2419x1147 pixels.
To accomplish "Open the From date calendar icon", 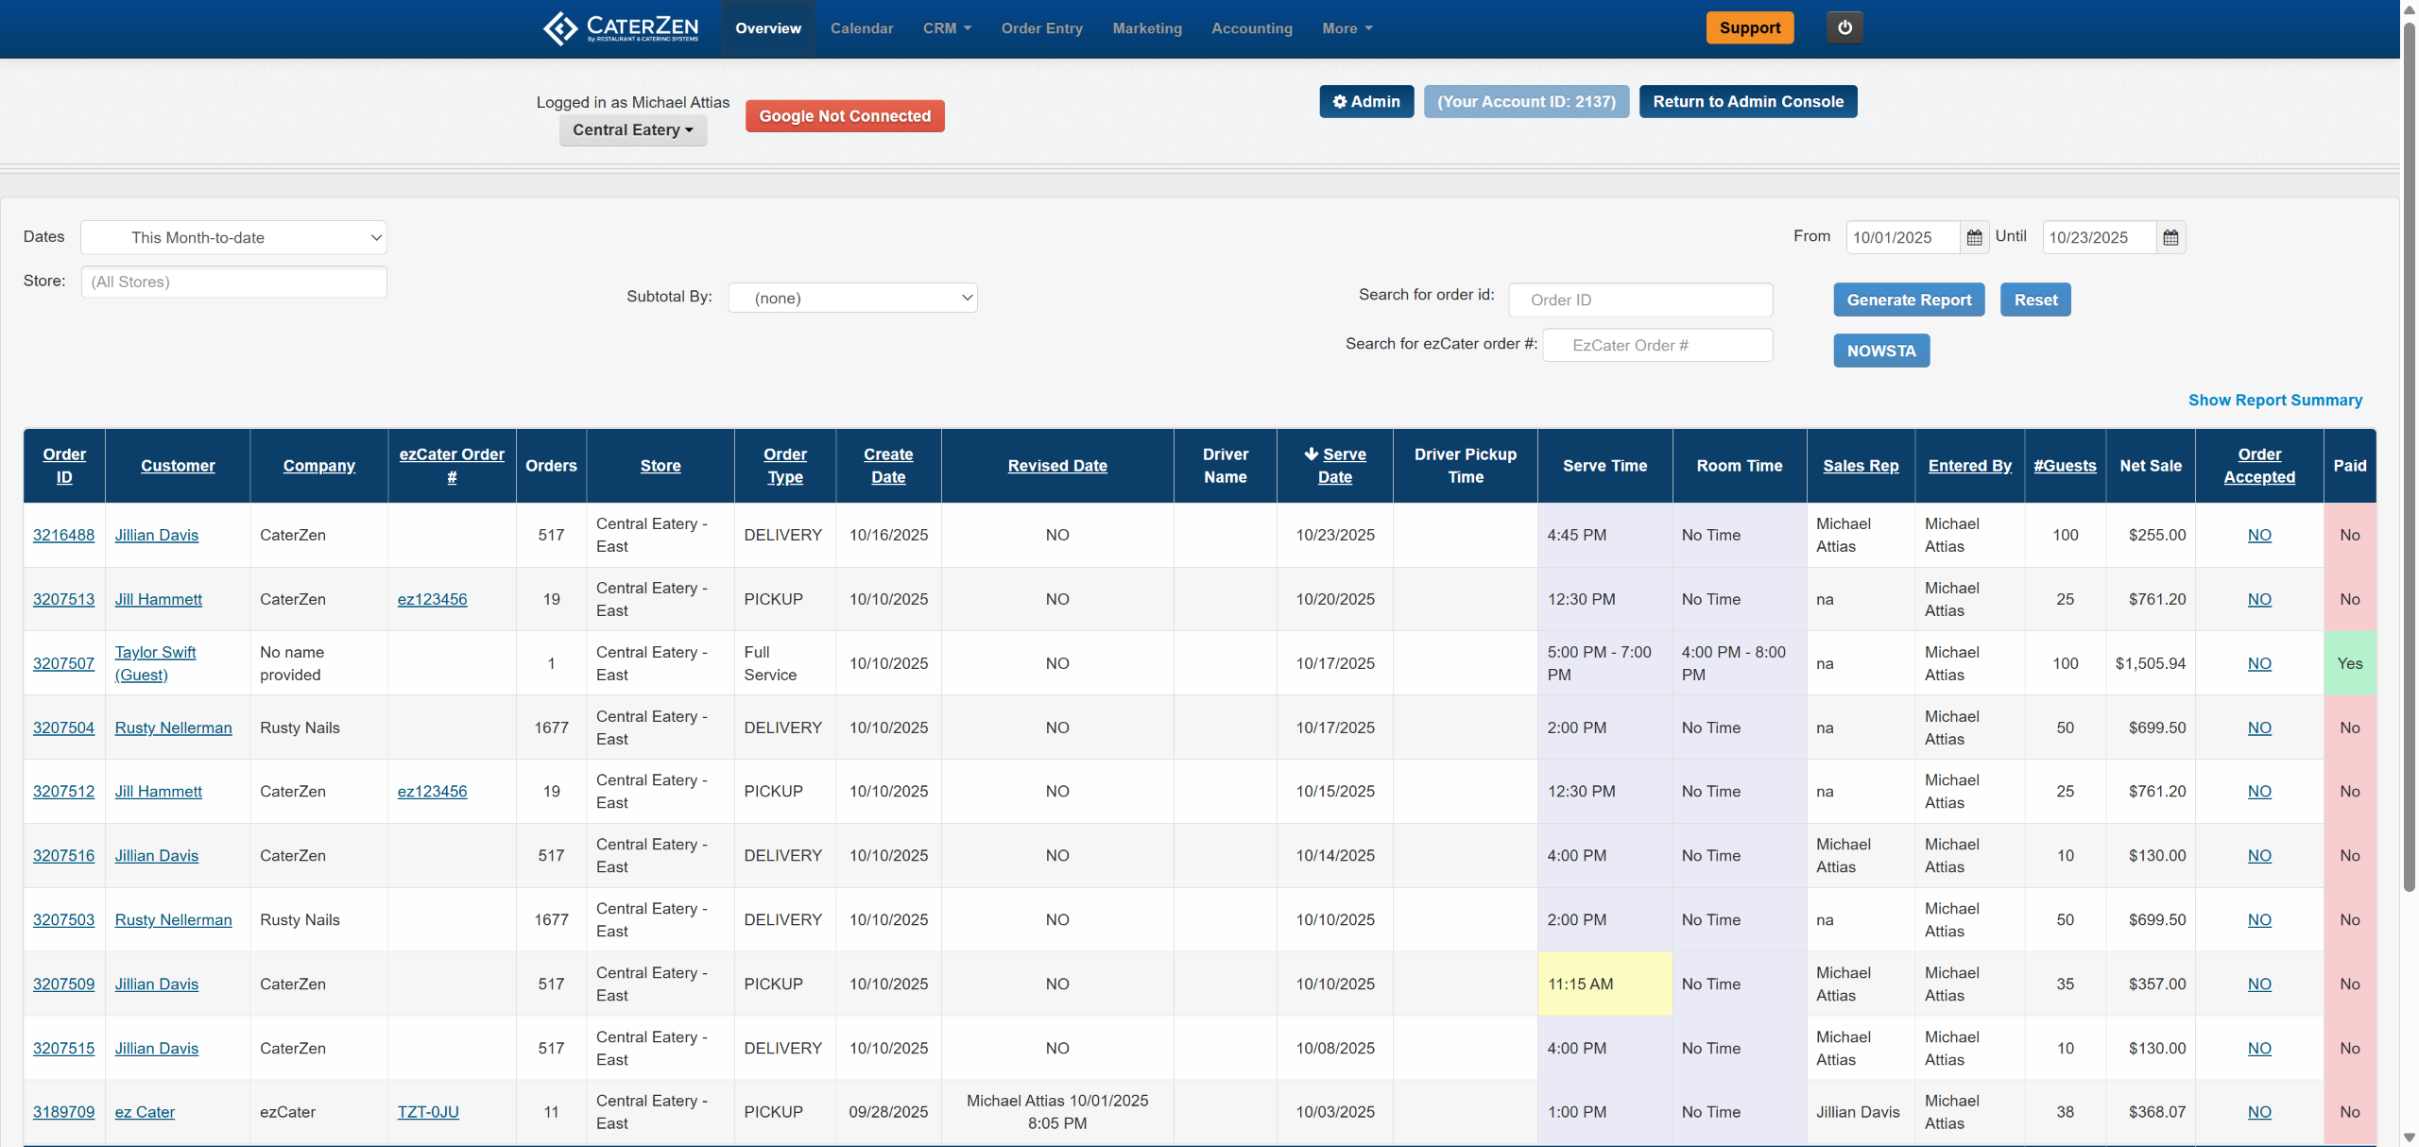I will pyautogui.click(x=1974, y=238).
